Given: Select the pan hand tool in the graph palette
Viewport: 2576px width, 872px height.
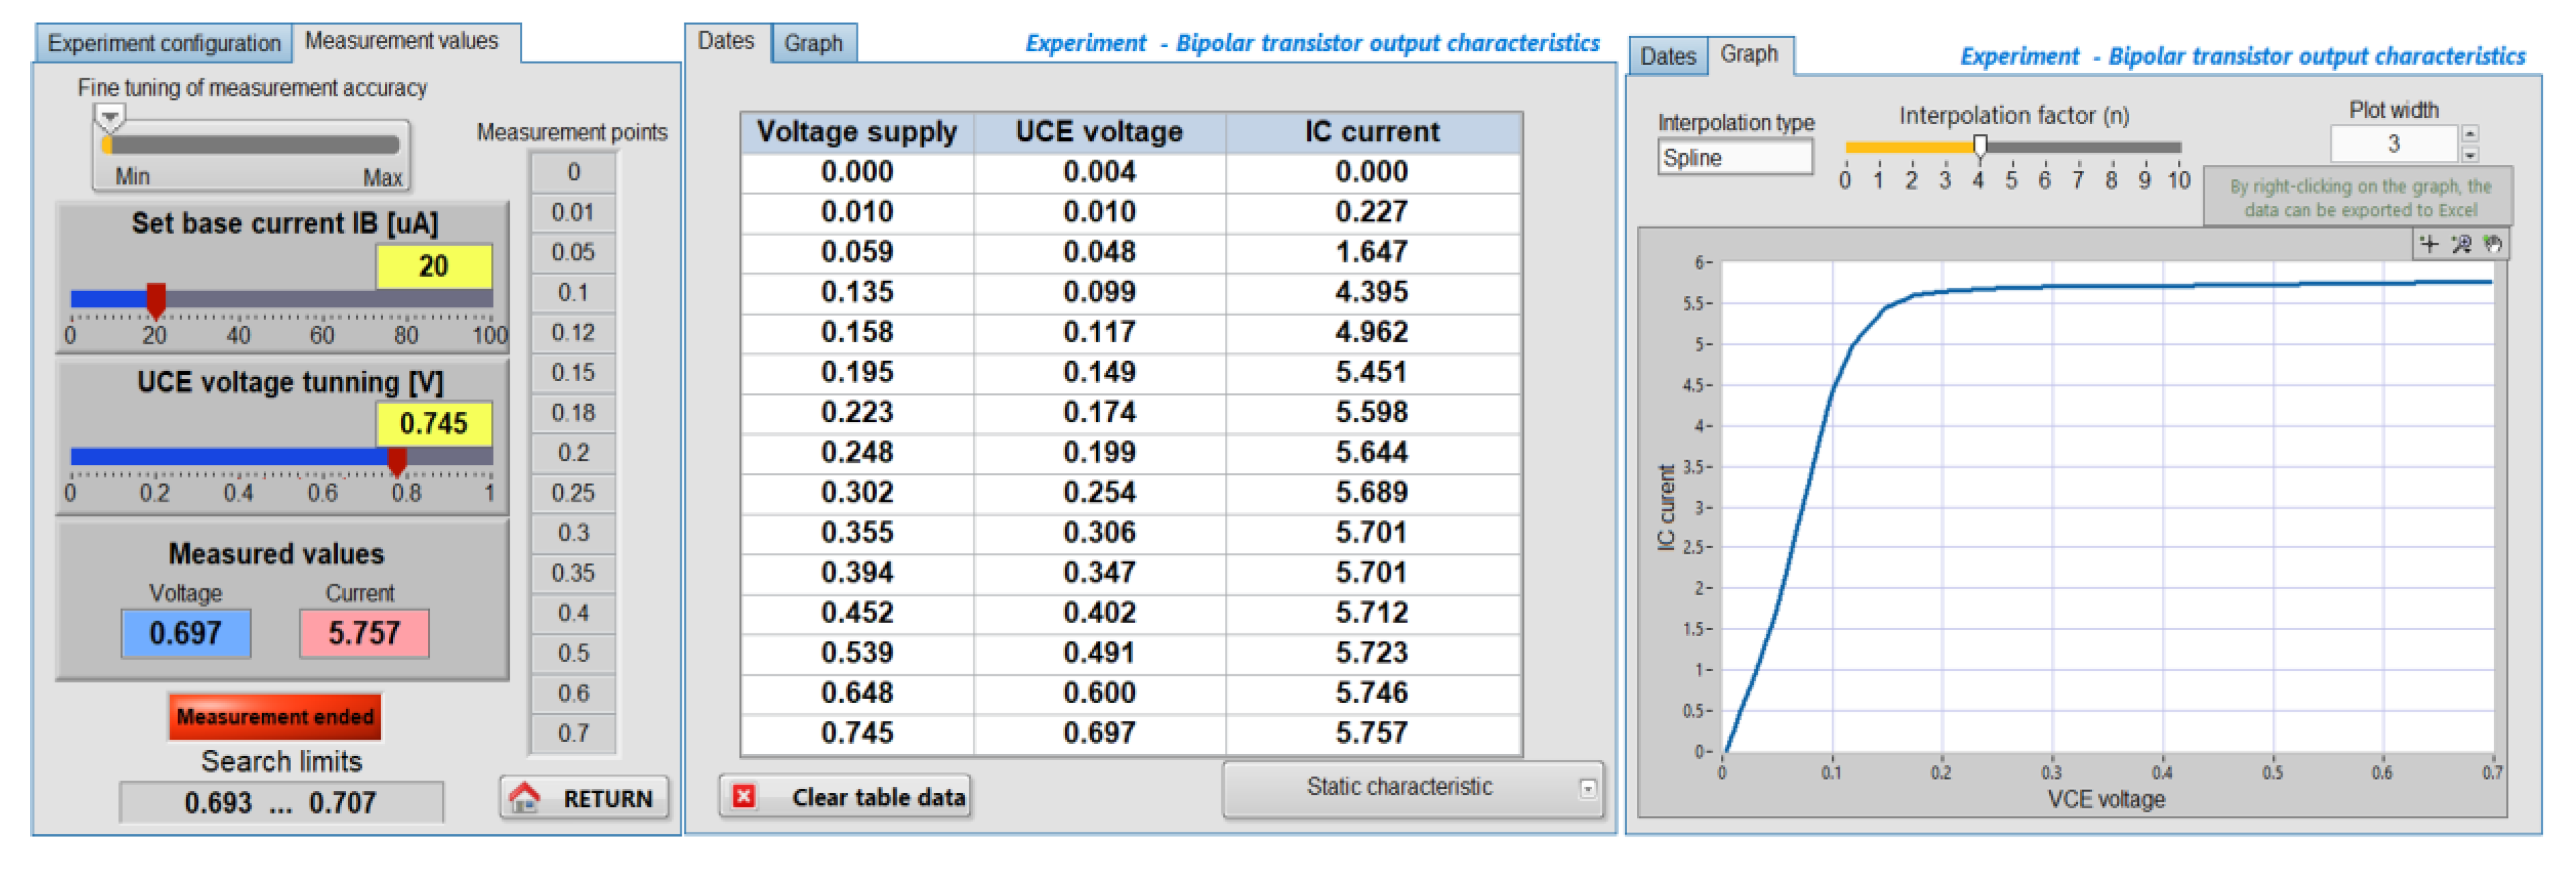Looking at the screenshot, I should click(2492, 245).
